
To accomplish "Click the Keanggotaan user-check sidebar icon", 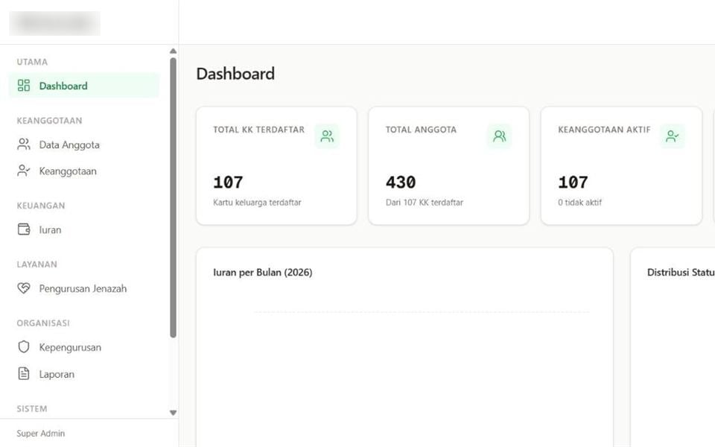I will tap(24, 171).
